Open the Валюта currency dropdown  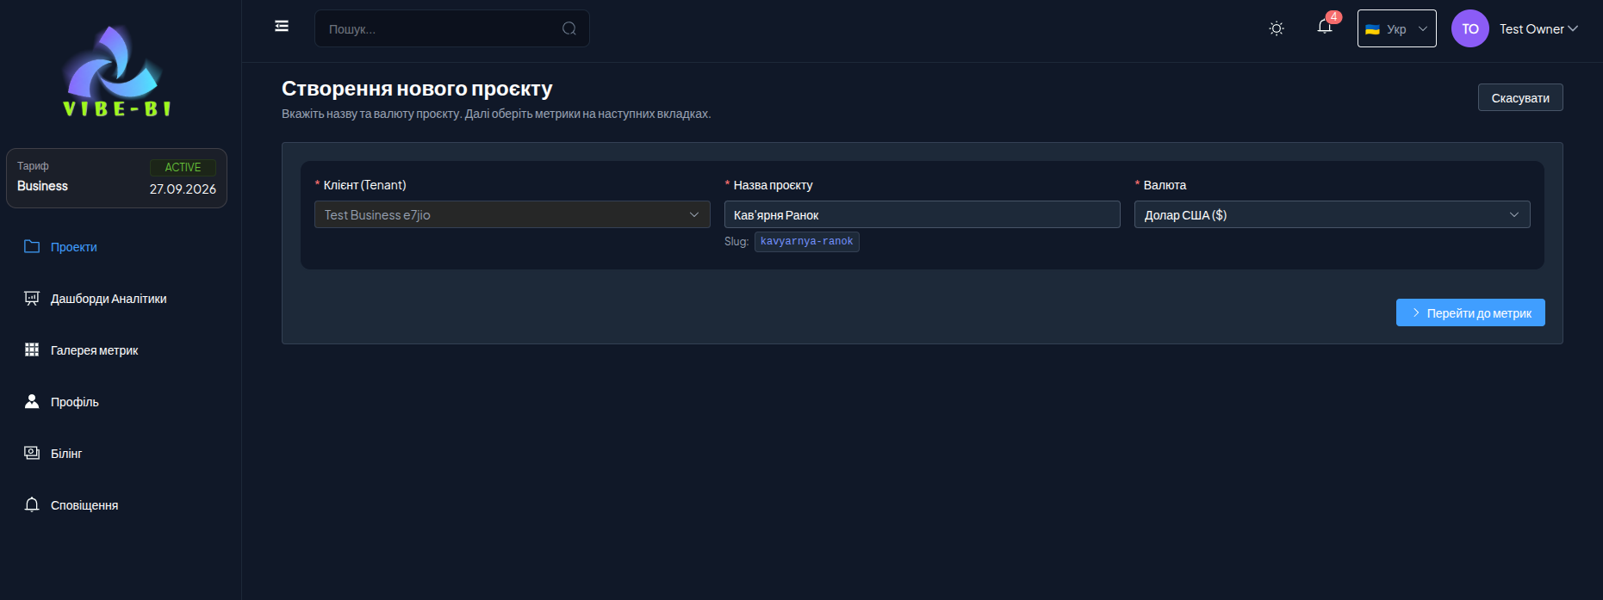(1333, 214)
